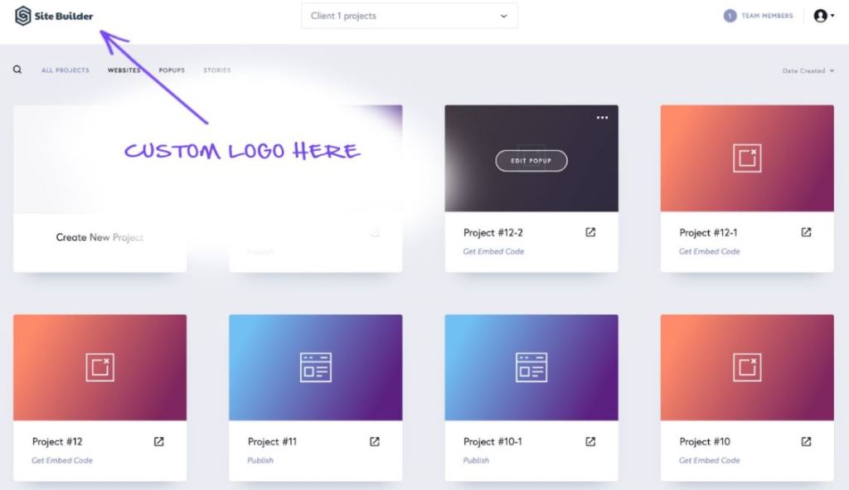Open Project #11 external link icon

click(x=375, y=442)
